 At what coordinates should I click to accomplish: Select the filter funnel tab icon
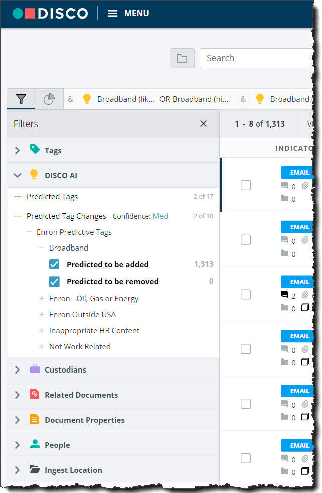(20, 99)
